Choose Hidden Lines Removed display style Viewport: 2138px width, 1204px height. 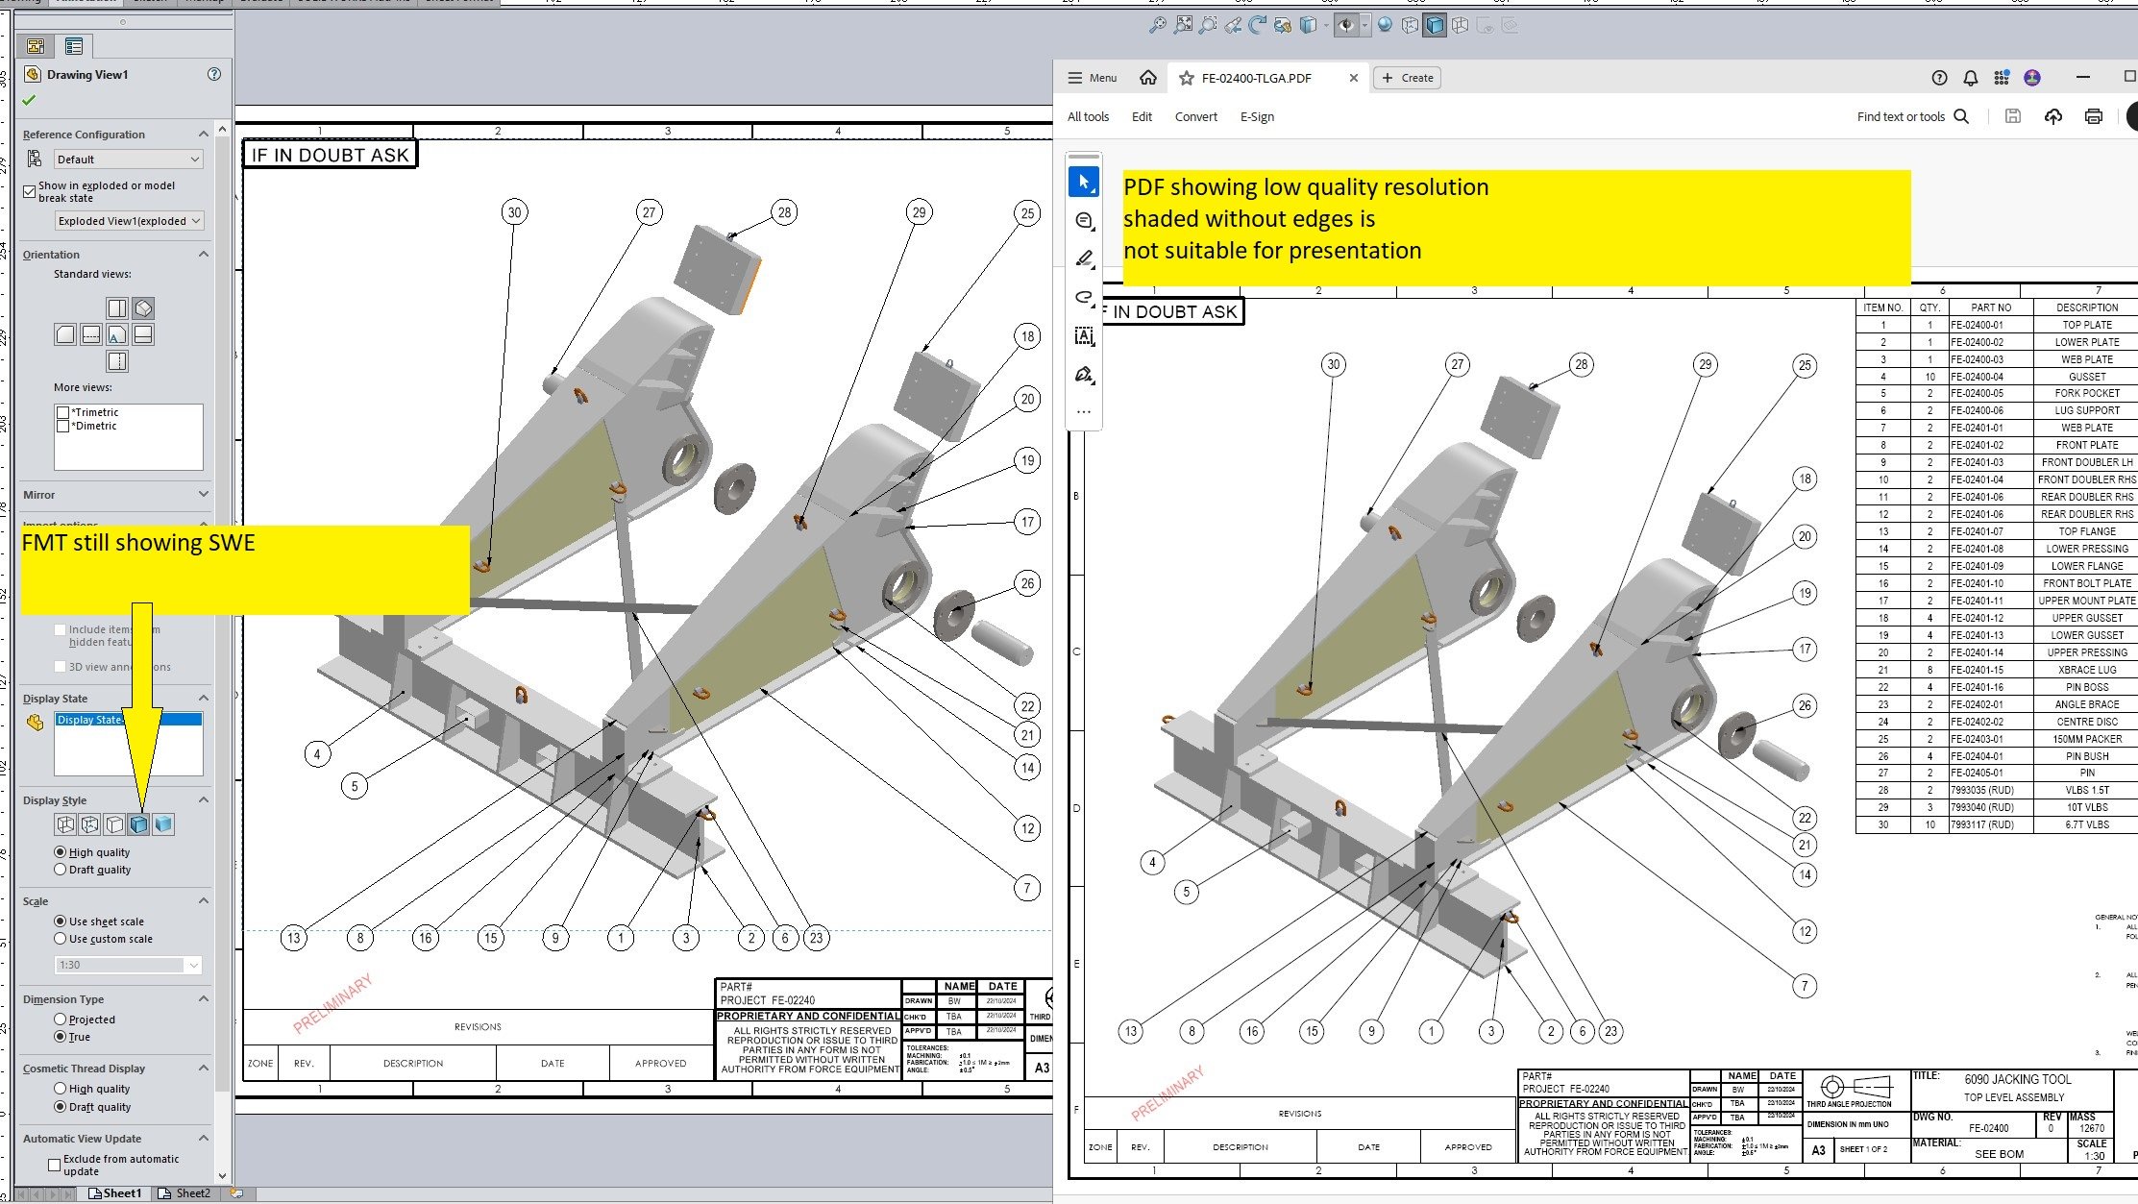coord(115,824)
